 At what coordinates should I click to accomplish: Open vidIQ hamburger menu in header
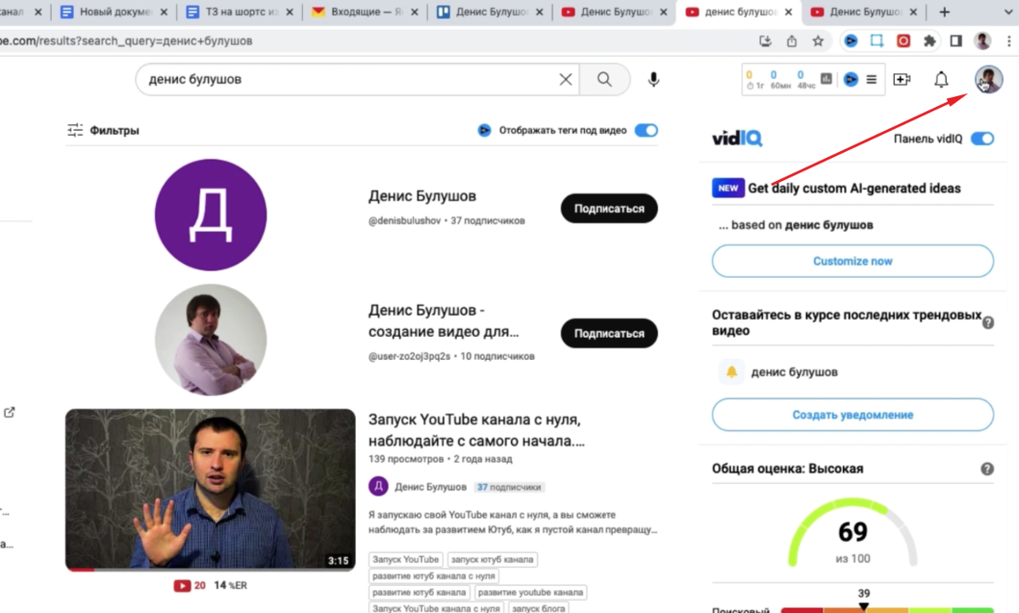coord(871,79)
